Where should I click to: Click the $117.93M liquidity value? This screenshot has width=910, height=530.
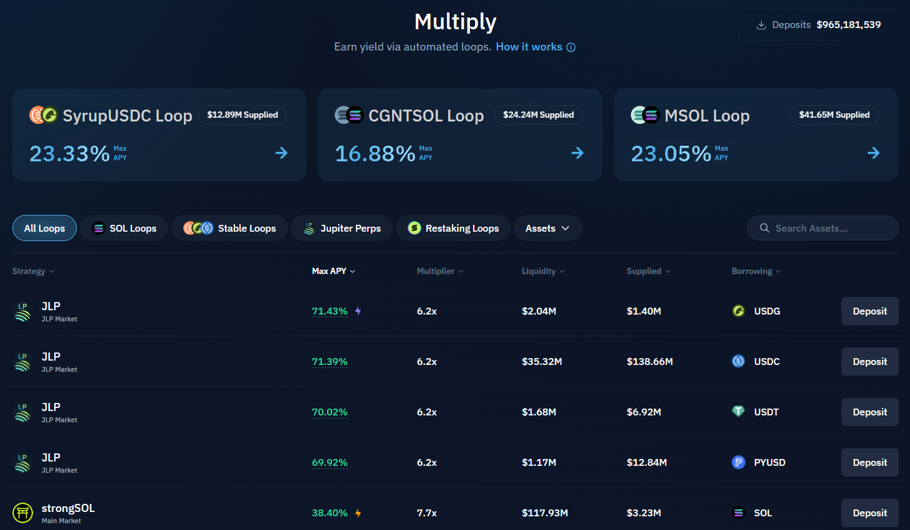coord(545,513)
